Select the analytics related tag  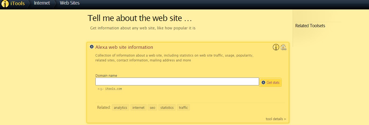point(120,107)
